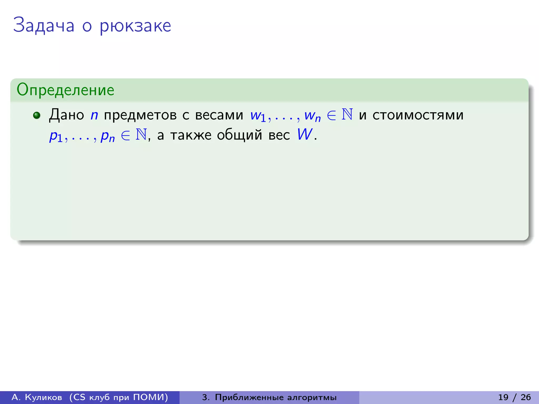Click the slide title "Задача о рюкзаке"
Image resolution: width=539 pixels, height=404 pixels.
tap(92, 26)
